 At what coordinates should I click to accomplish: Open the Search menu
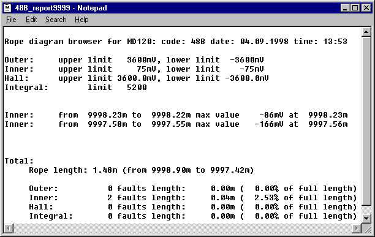[56, 20]
